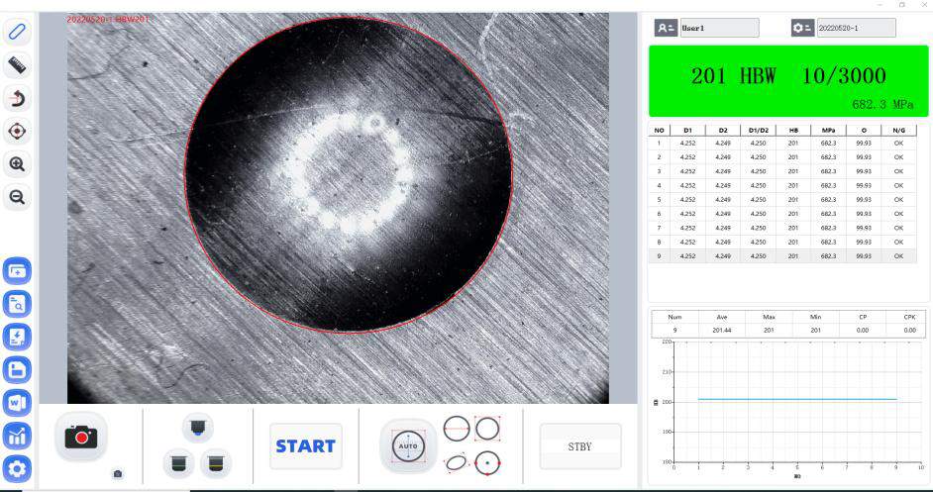Image resolution: width=933 pixels, height=492 pixels.
Task: Select the pen drawing tool in sidebar
Action: (17, 32)
